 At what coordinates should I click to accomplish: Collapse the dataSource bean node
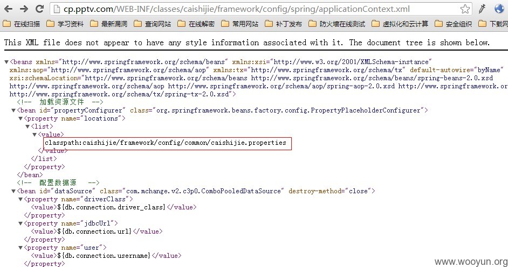pyautogui.click(x=13, y=191)
